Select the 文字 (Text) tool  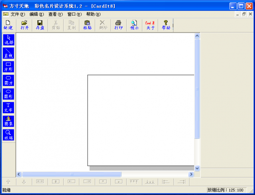(x=8, y=107)
